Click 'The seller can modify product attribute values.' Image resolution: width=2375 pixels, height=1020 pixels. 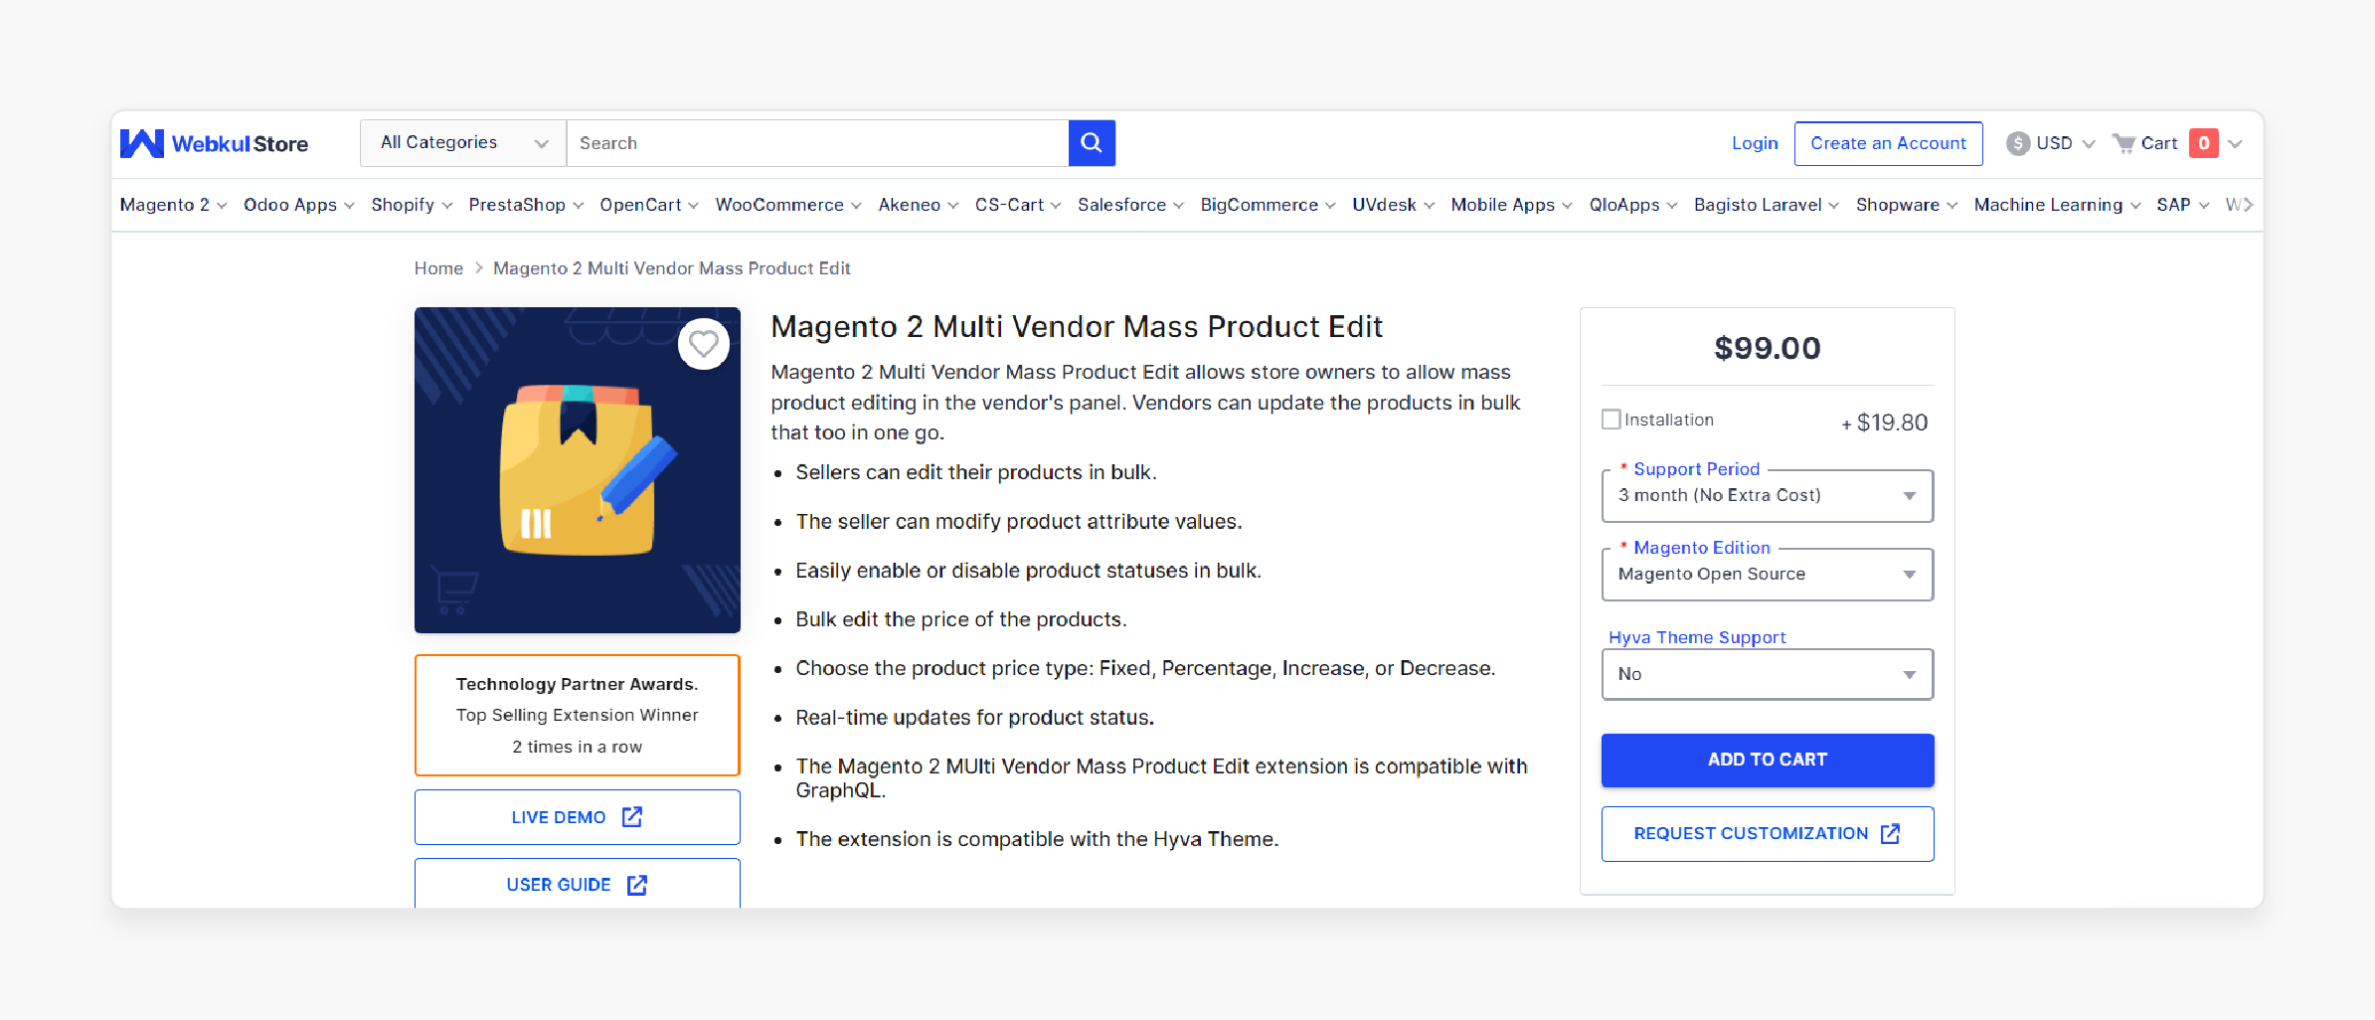[1019, 522]
